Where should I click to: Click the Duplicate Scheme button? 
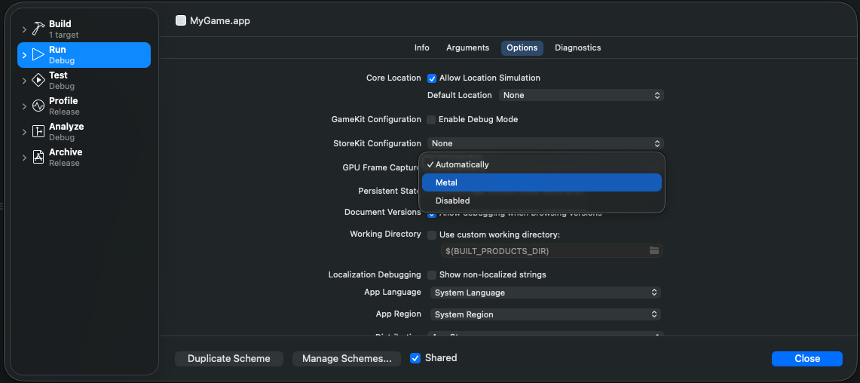click(228, 359)
